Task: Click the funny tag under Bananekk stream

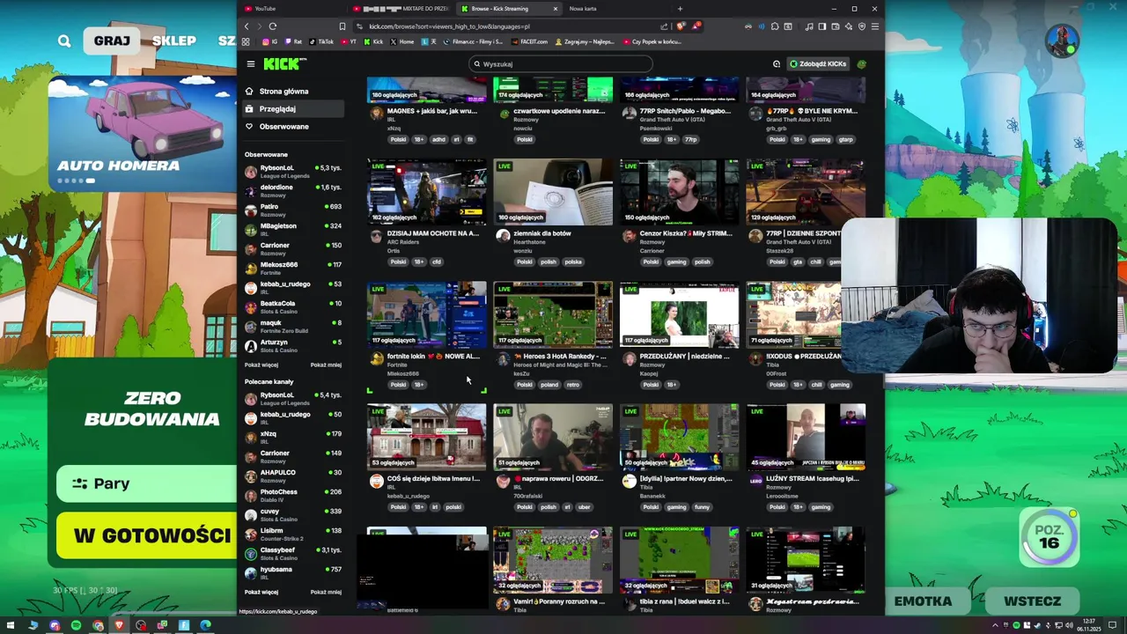Action: pos(702,506)
